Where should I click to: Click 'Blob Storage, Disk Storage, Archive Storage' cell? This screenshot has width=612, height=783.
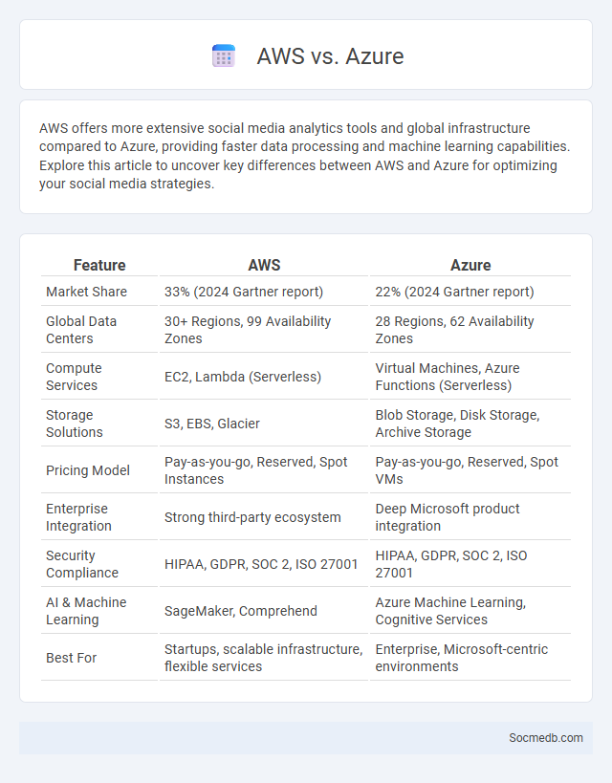click(x=458, y=424)
